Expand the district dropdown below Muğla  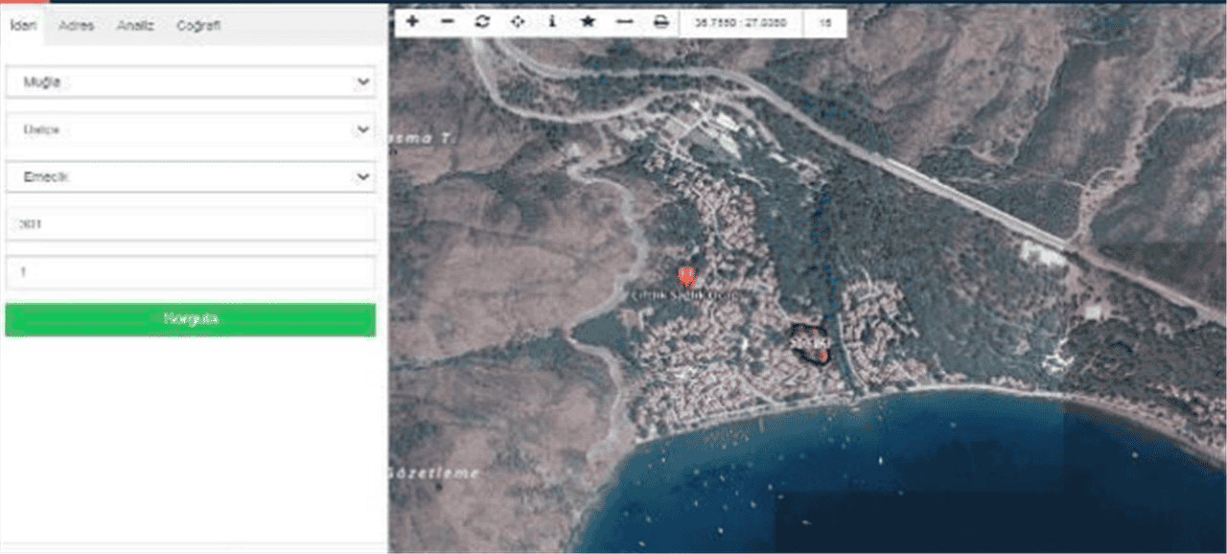pos(190,129)
